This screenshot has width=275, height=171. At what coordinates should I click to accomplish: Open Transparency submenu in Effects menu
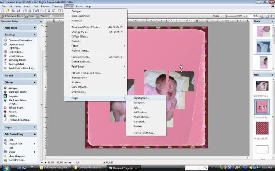[95, 77]
